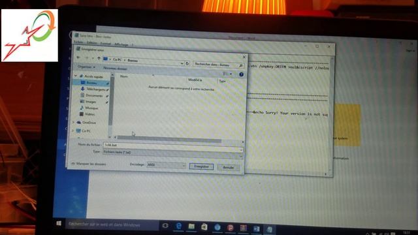The height and width of the screenshot is (235, 418).
Task: Close the Enregistrer sous dialog
Action: 244,57
